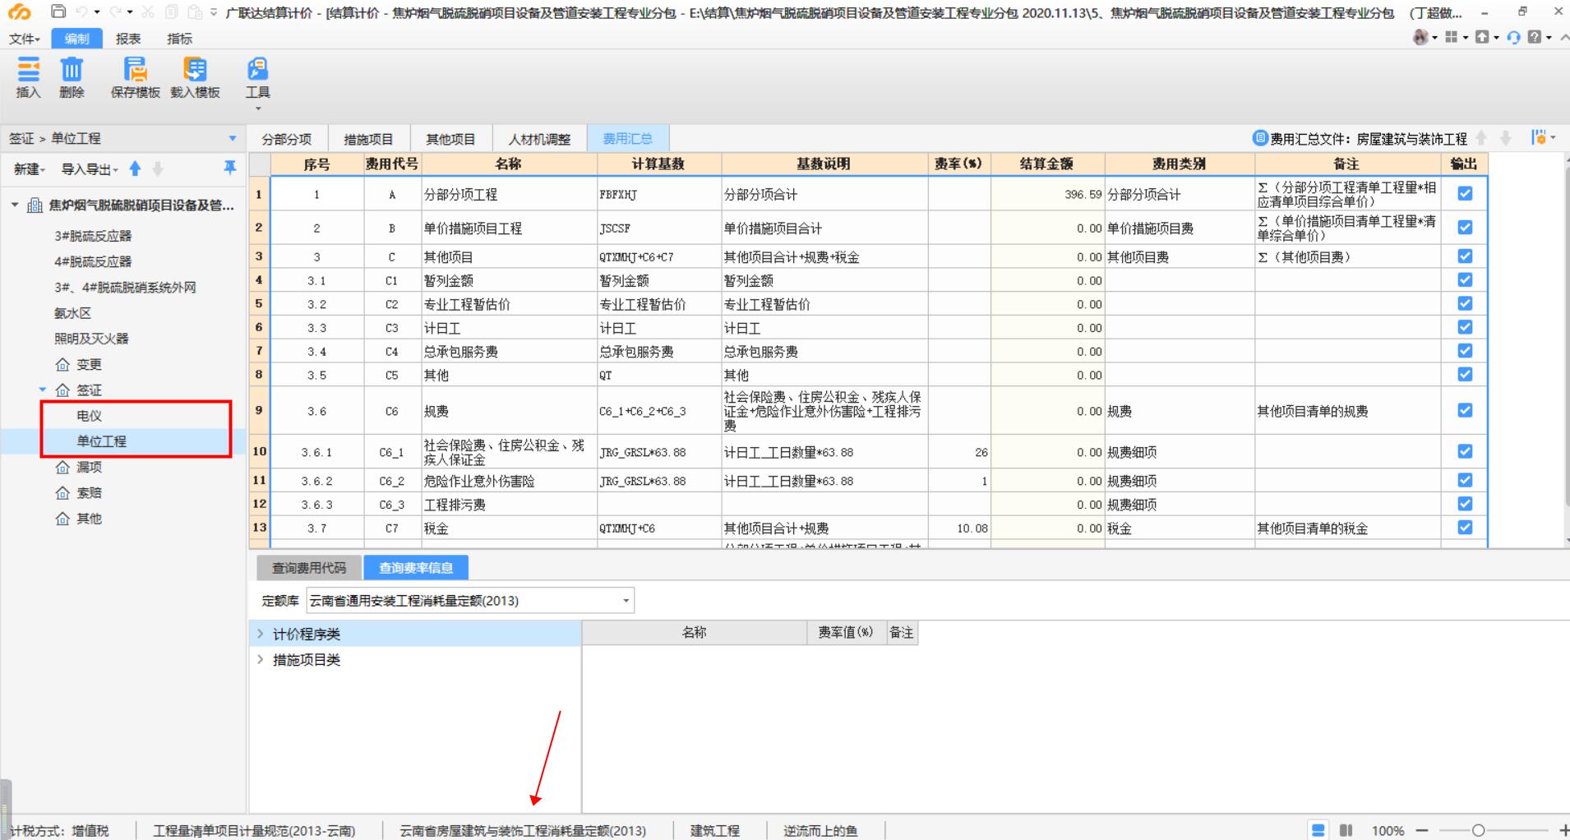Click the user avatar icon at top right
Image resolution: width=1570 pixels, height=840 pixels.
coord(1420,37)
